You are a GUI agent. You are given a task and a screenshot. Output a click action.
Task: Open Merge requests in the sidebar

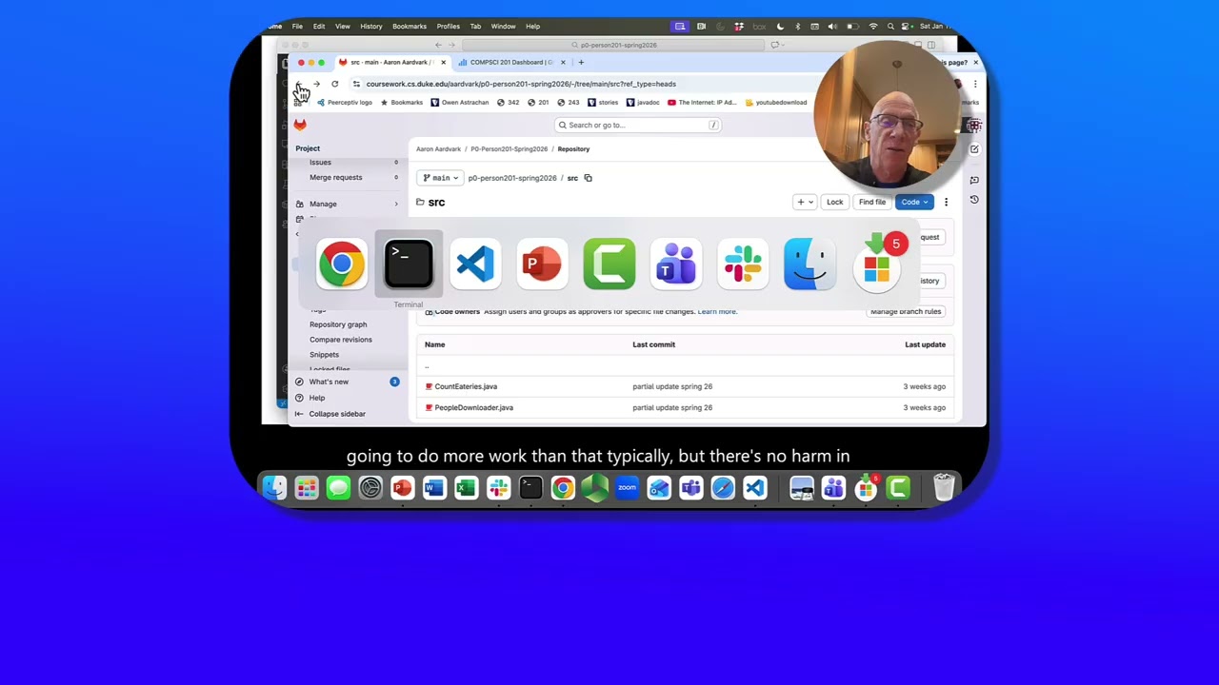[335, 177]
